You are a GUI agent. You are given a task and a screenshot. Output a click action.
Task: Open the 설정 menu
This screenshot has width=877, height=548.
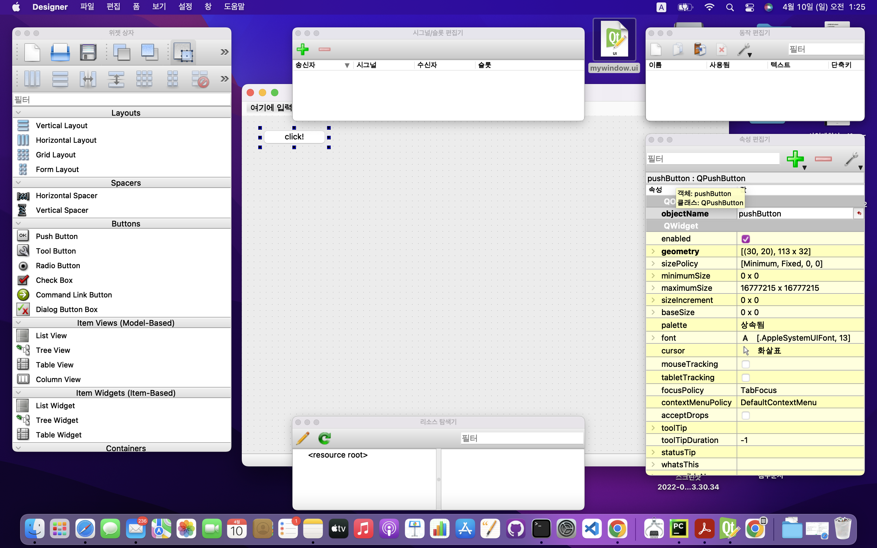pos(185,7)
